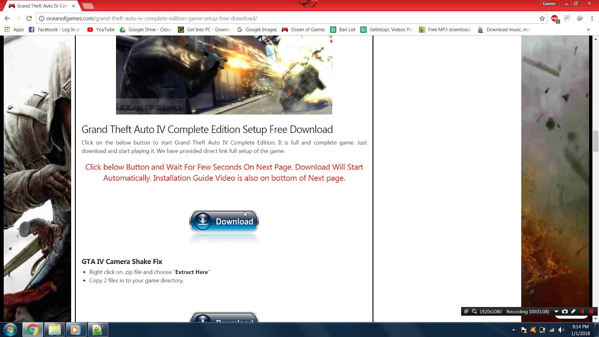Click the gray chat bubbles extension icon
Image resolution: width=599 pixels, height=337 pixels.
579,18
